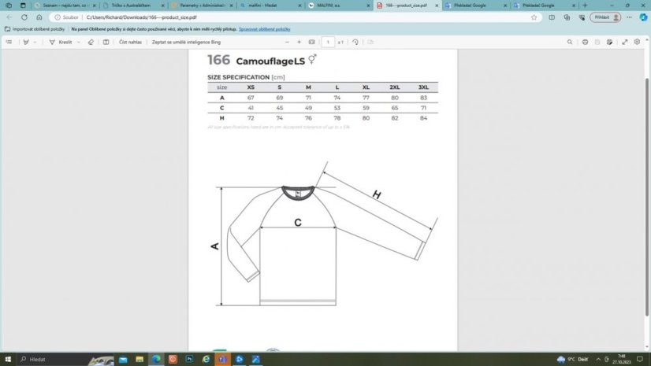Image resolution: width=651 pixels, height=366 pixels.
Task: Select the eraser tool
Action: 91,42
